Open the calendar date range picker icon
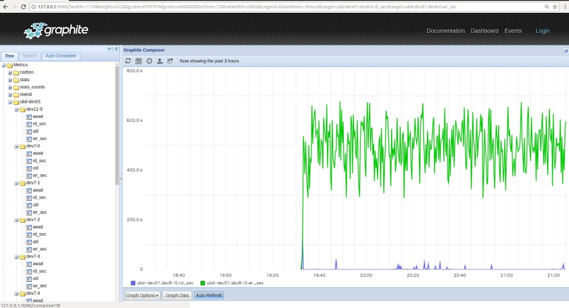This screenshot has height=308, width=569. click(x=138, y=61)
